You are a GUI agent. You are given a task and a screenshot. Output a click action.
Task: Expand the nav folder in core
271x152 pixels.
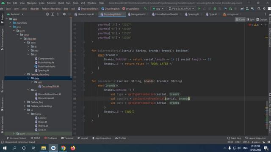[28, 51]
